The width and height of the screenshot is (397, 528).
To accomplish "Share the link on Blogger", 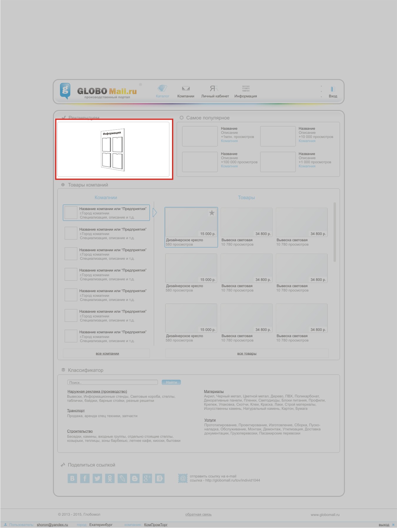I will click(135, 478).
